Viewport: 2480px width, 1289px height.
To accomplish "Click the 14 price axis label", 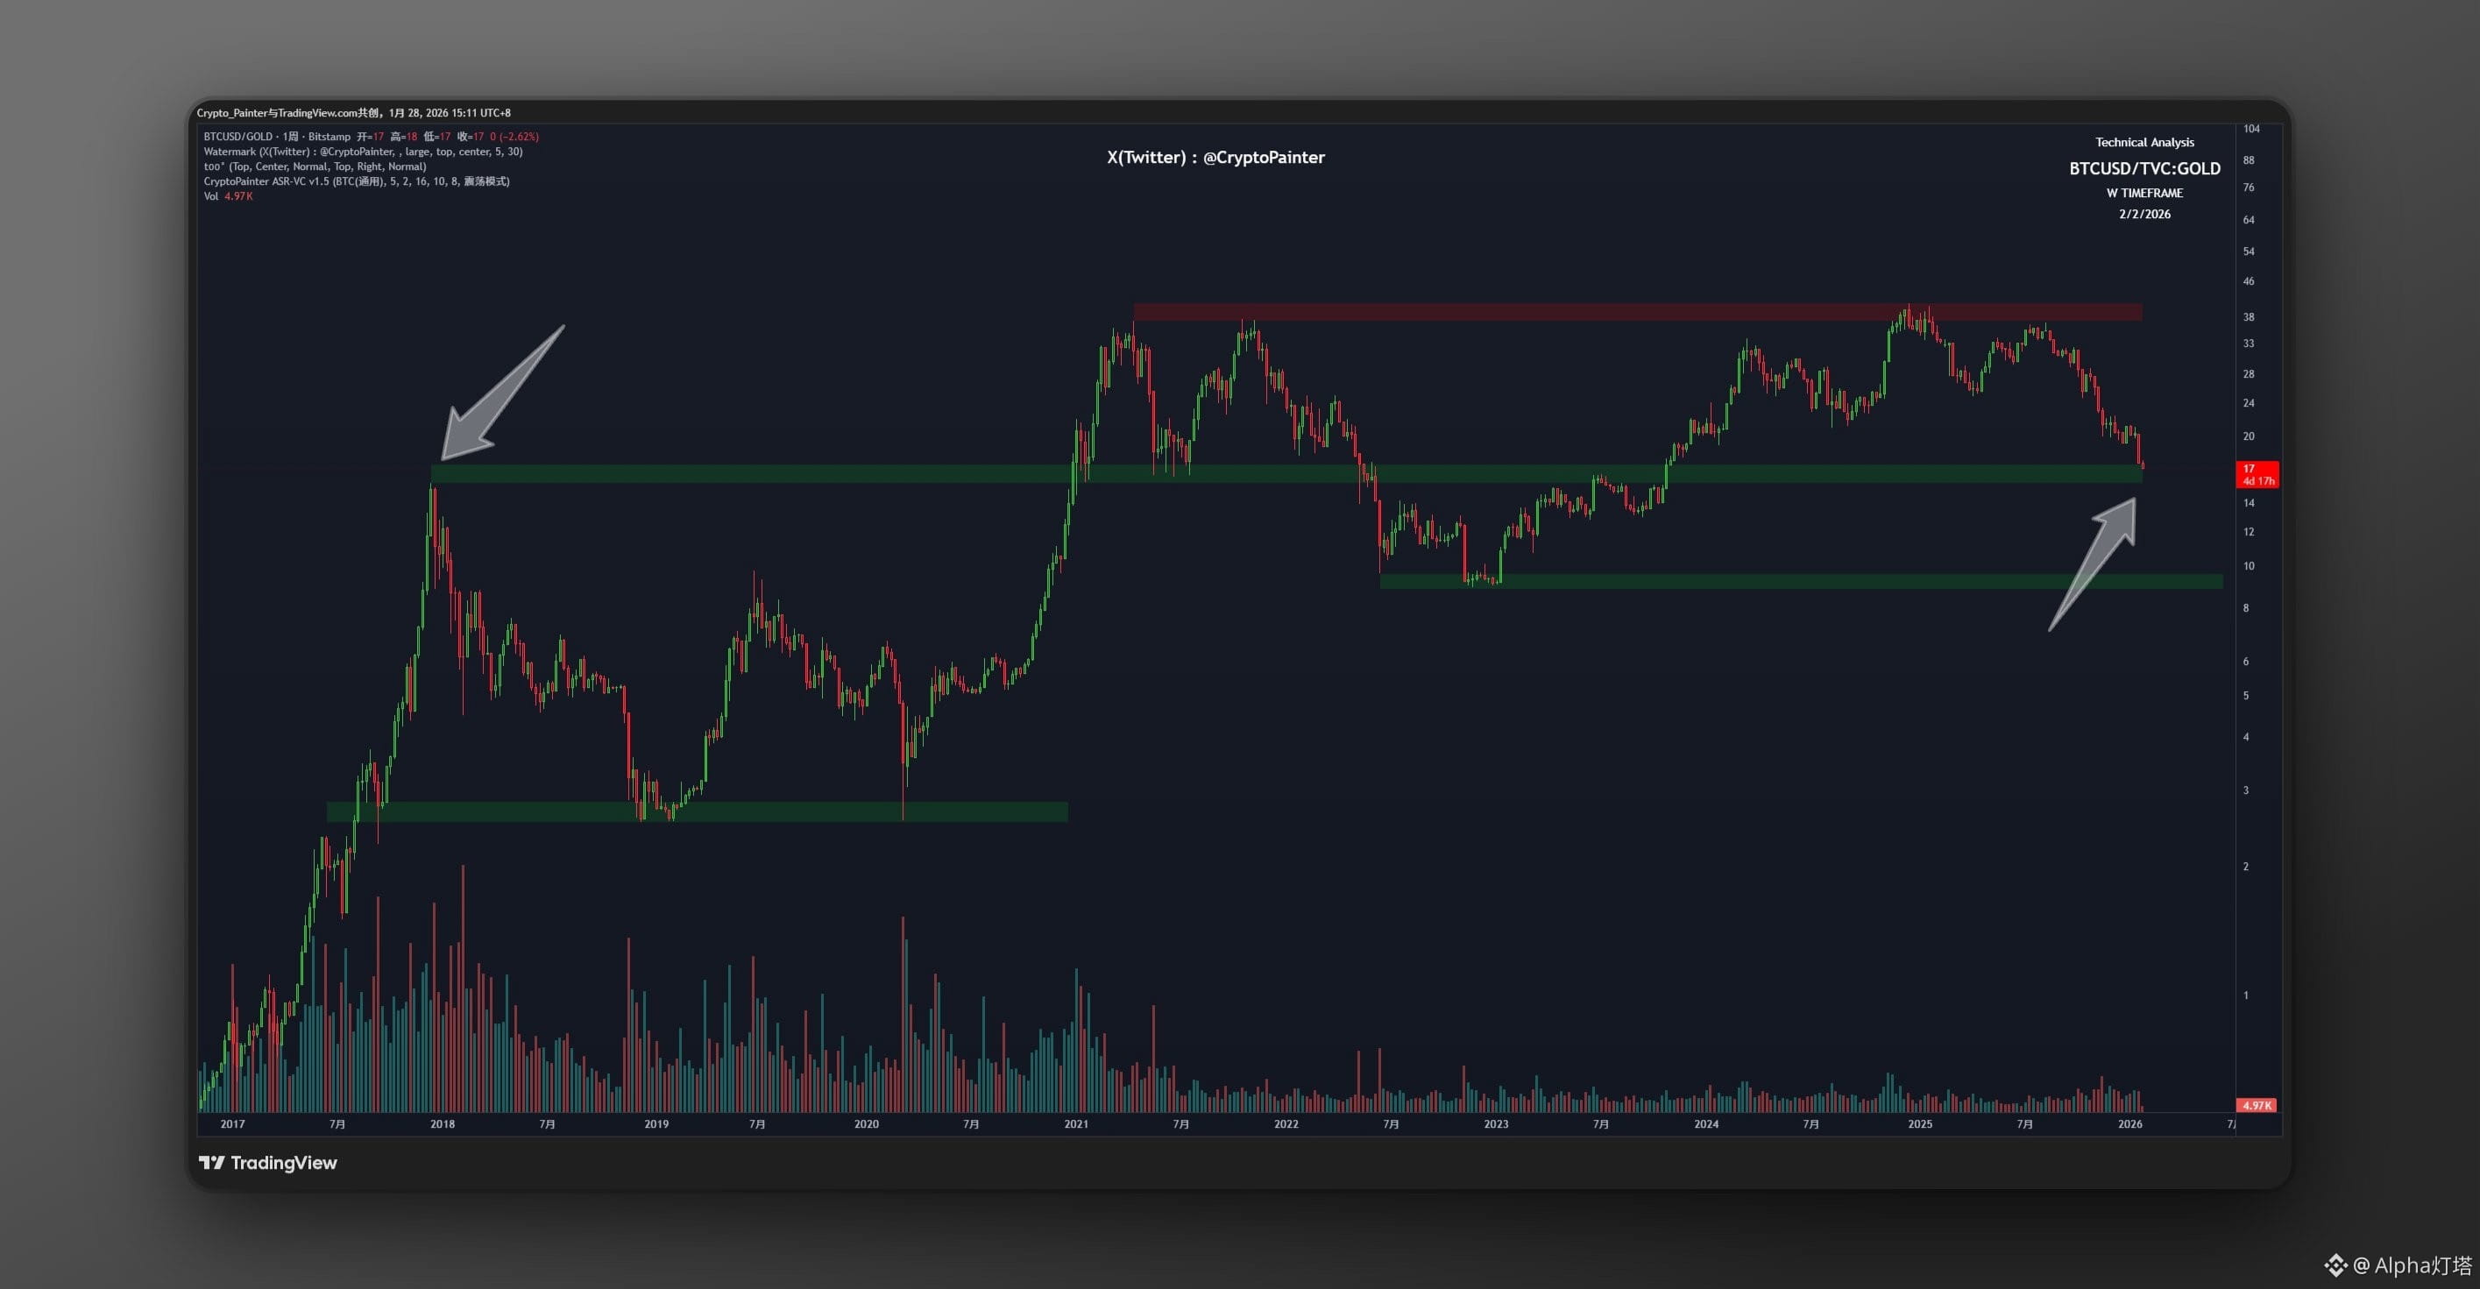I will coord(2249,504).
